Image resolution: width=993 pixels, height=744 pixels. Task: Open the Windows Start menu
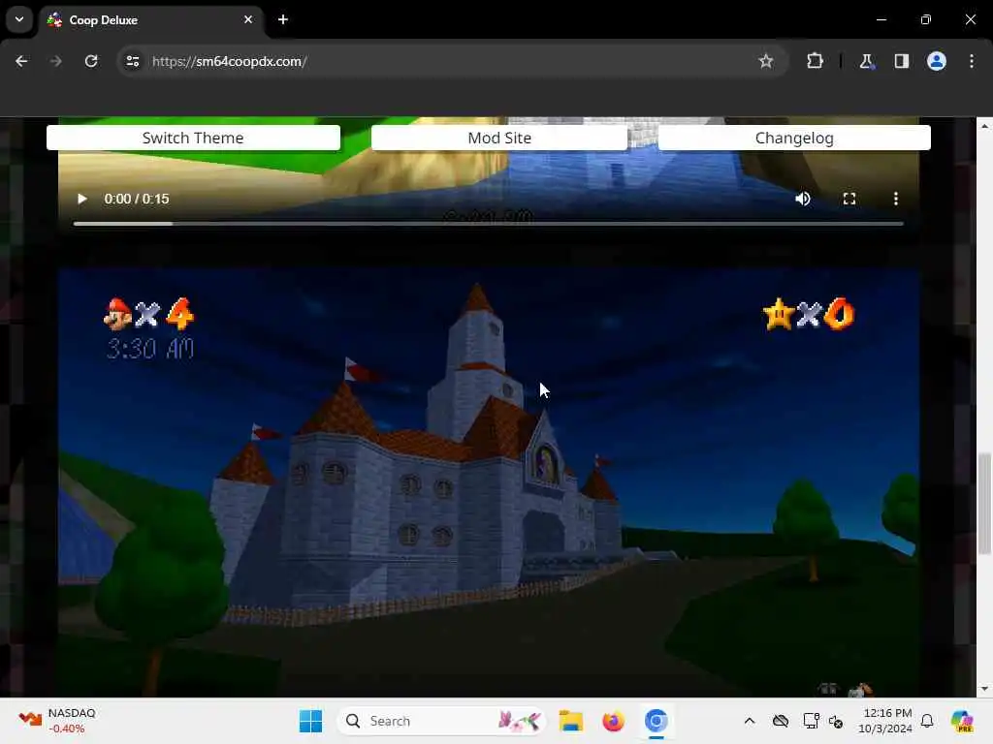pyautogui.click(x=310, y=721)
